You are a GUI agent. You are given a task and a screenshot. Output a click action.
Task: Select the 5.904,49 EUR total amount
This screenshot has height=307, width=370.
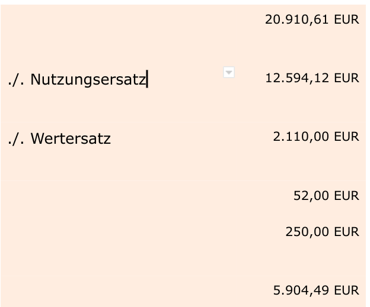click(x=316, y=290)
